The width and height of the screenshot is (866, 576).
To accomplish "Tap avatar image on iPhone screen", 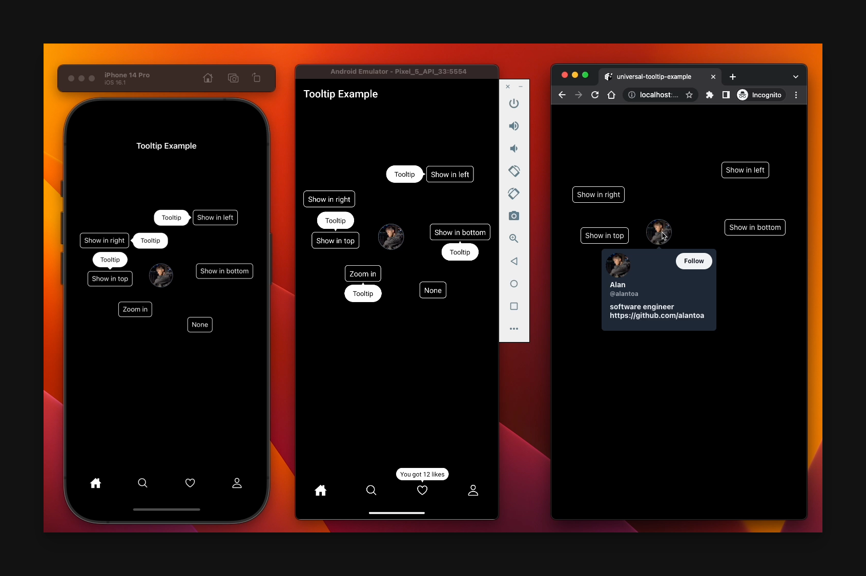I will point(161,275).
